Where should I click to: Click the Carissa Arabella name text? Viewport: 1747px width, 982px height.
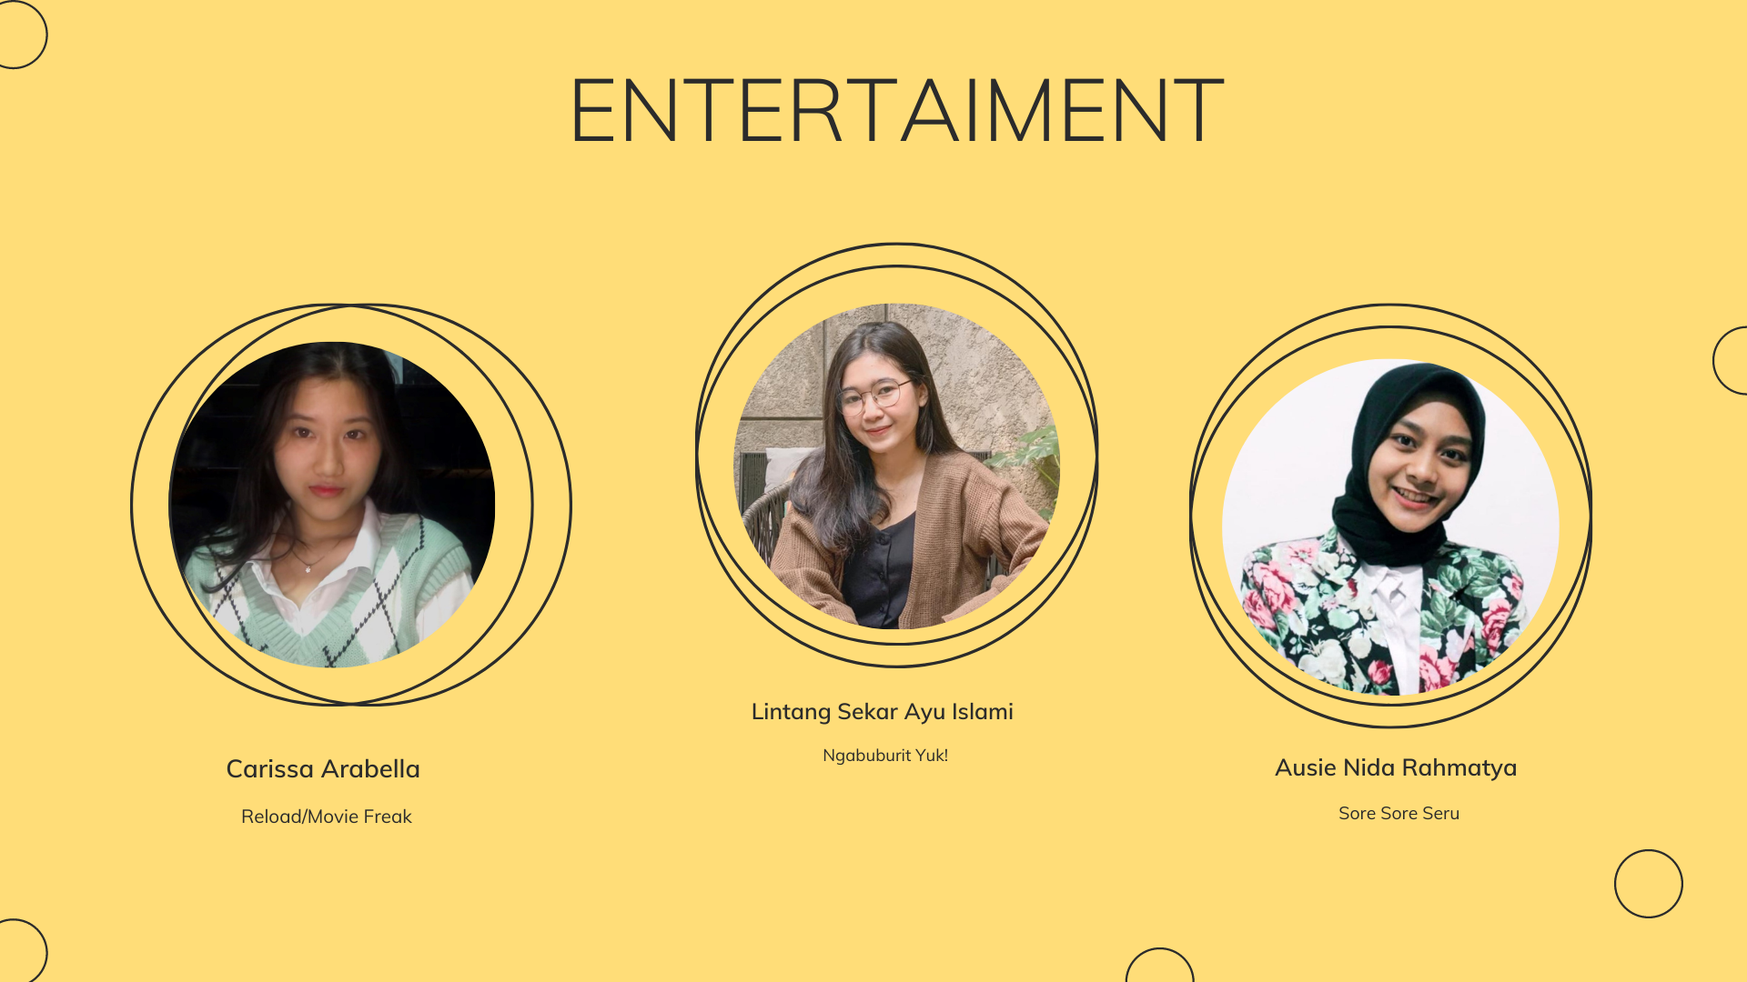coord(323,769)
